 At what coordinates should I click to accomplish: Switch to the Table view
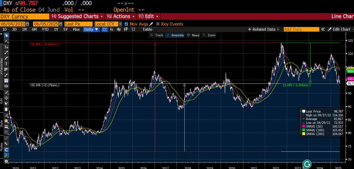147,29
